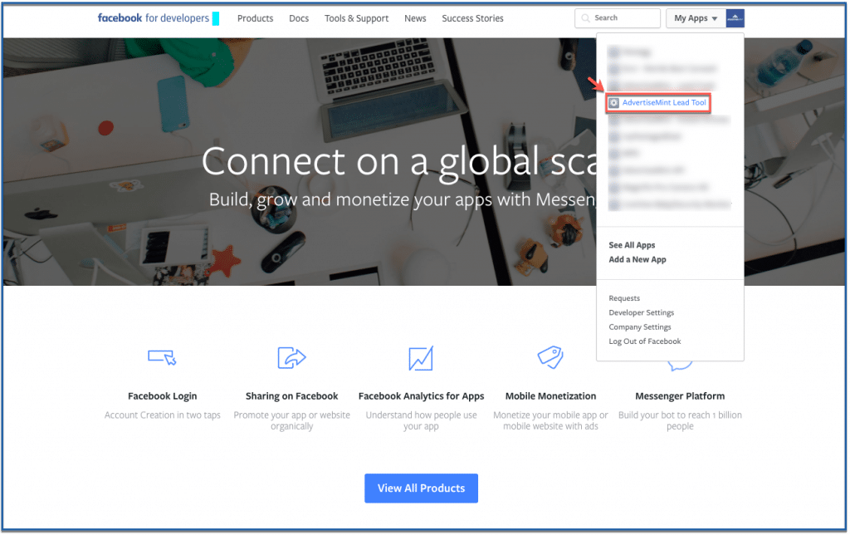This screenshot has height=535, width=850.
Task: Click the profile avatar next to My Apps
Action: click(x=735, y=18)
